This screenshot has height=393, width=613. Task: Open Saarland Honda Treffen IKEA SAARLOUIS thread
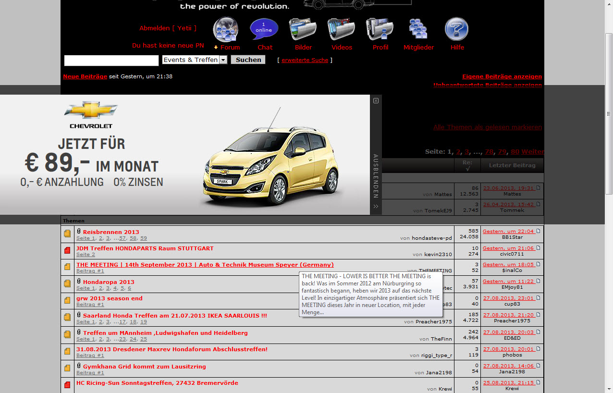pos(175,316)
